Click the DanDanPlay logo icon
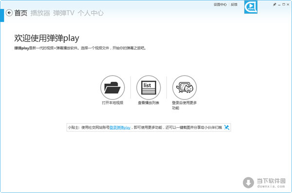The image size is (292, 193). [x=251, y=7]
